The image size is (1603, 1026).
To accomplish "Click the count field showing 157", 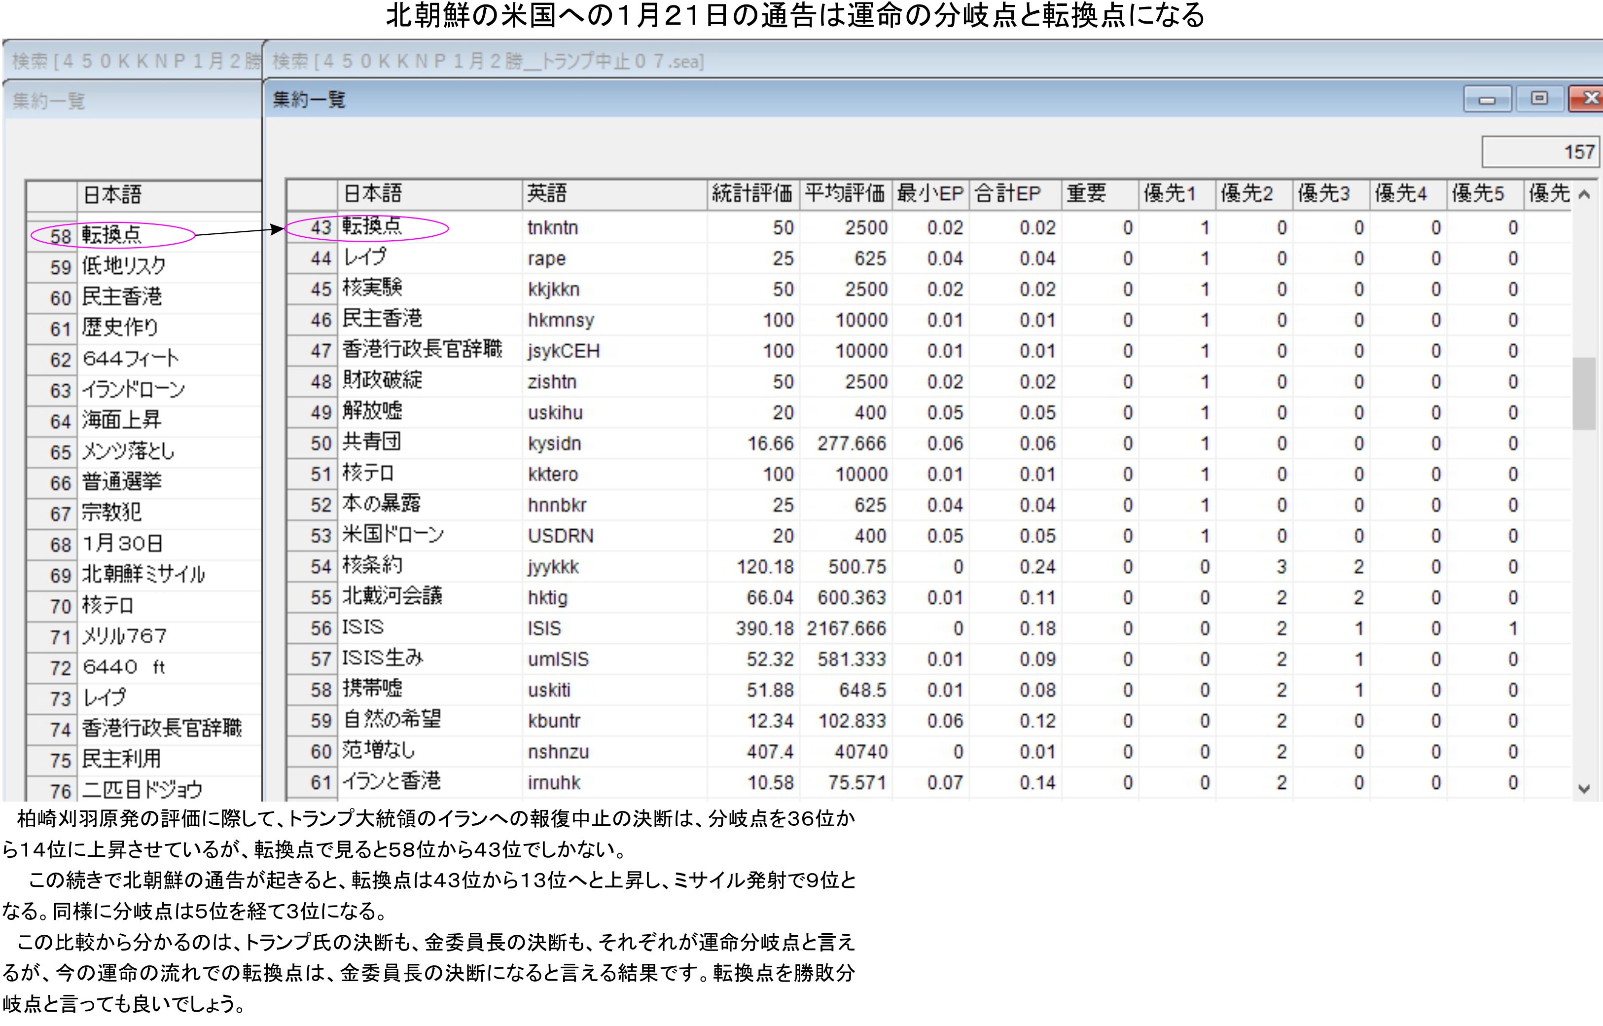I will pyautogui.click(x=1540, y=152).
